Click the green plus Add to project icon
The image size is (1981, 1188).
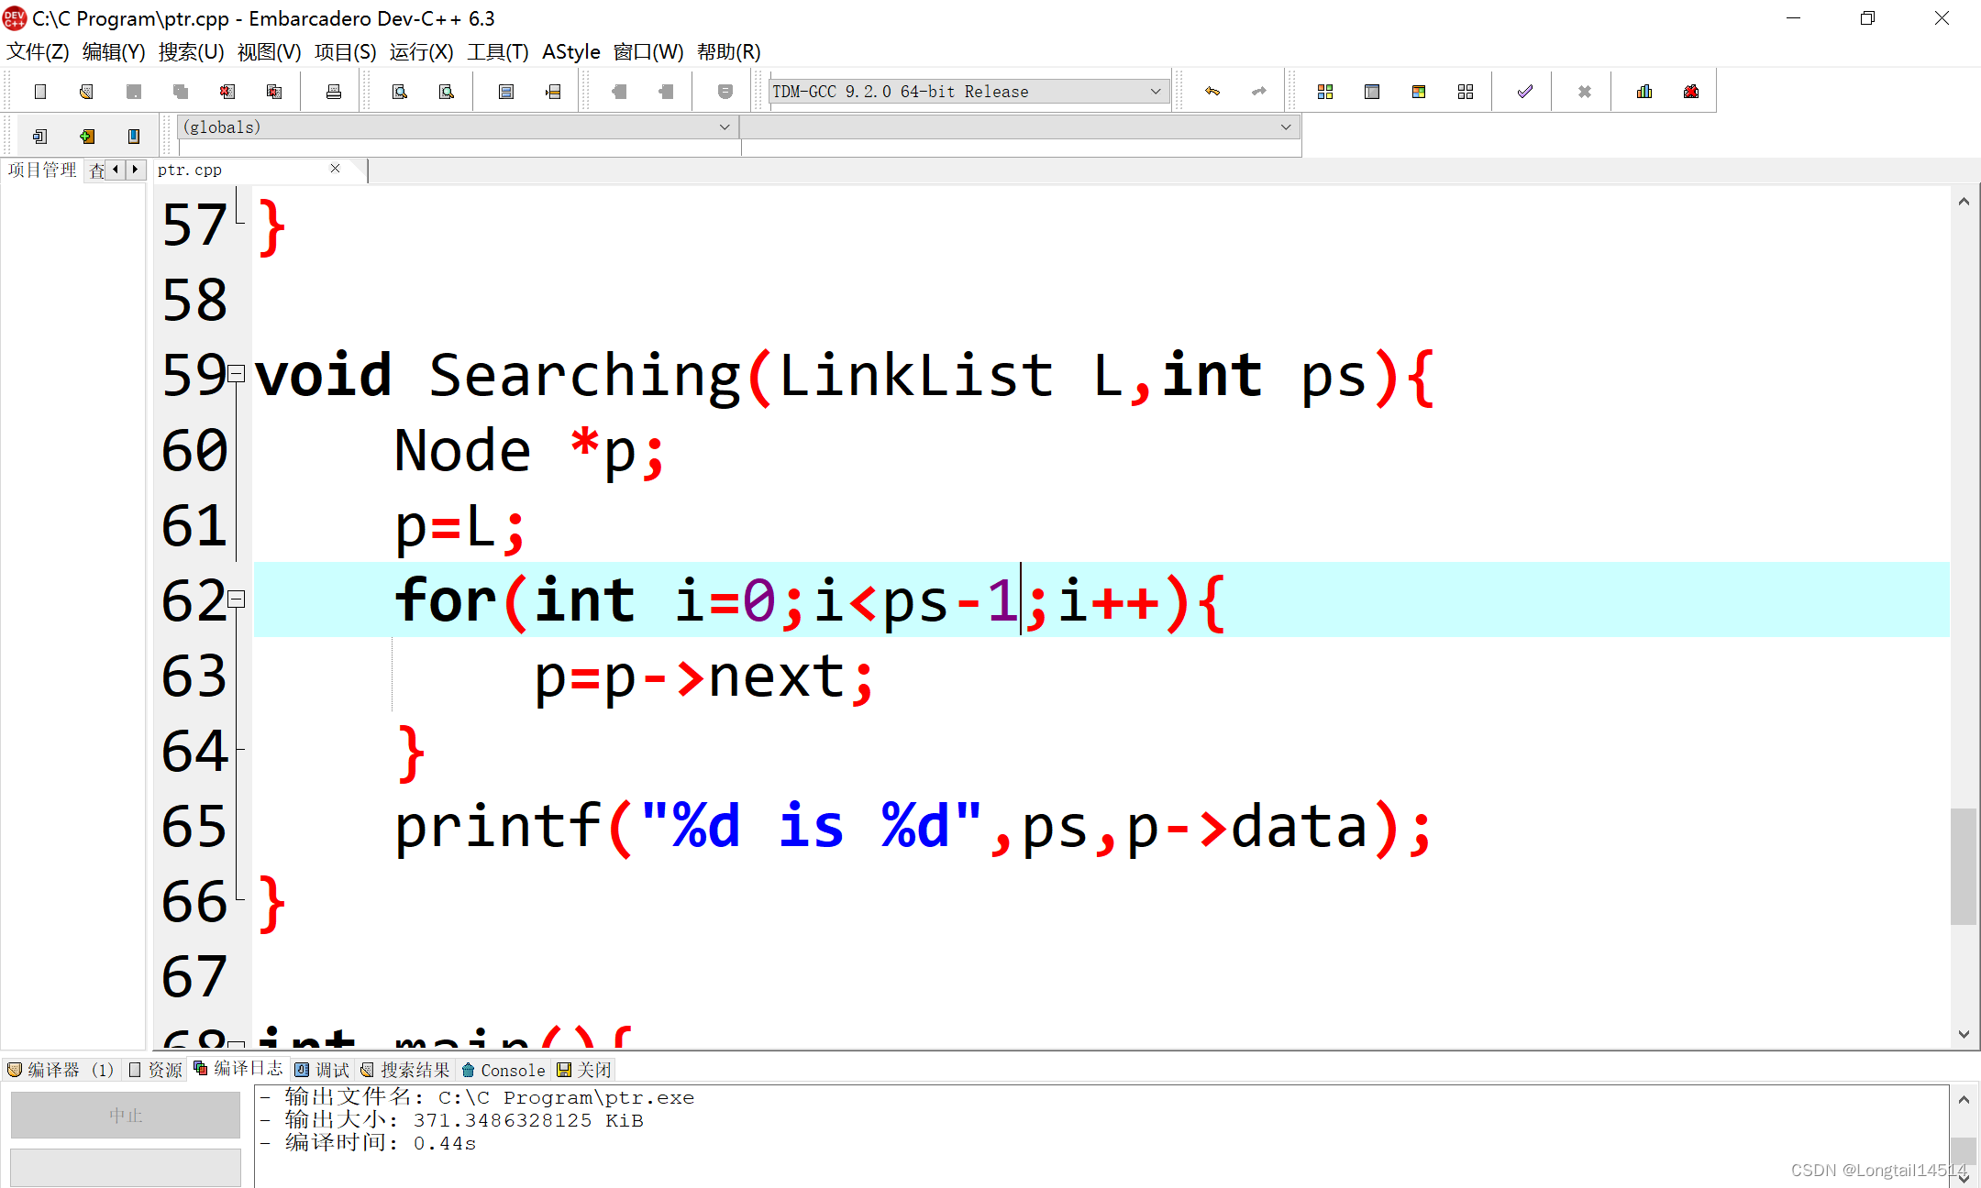point(87,137)
